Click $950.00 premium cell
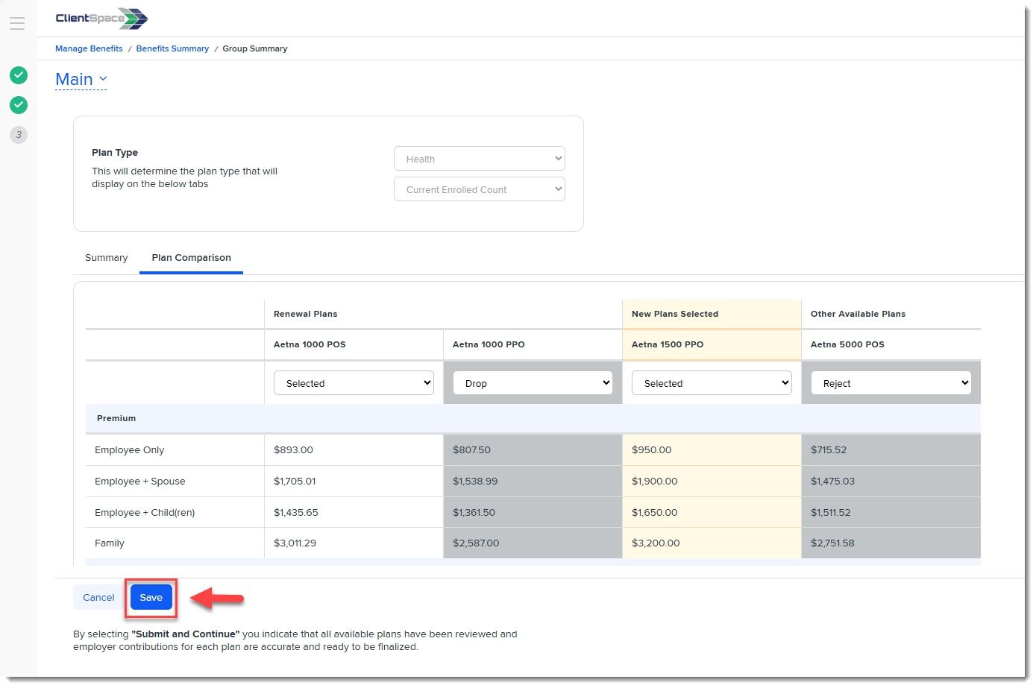1036x688 pixels. [x=712, y=450]
